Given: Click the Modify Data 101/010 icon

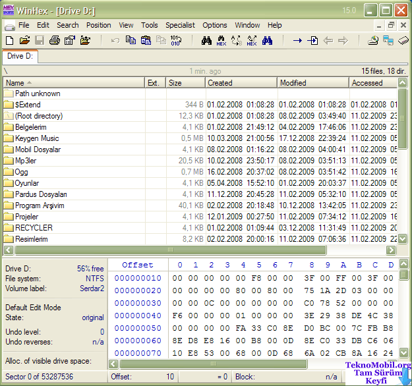Looking at the screenshot, I should pyautogui.click(x=176, y=41).
